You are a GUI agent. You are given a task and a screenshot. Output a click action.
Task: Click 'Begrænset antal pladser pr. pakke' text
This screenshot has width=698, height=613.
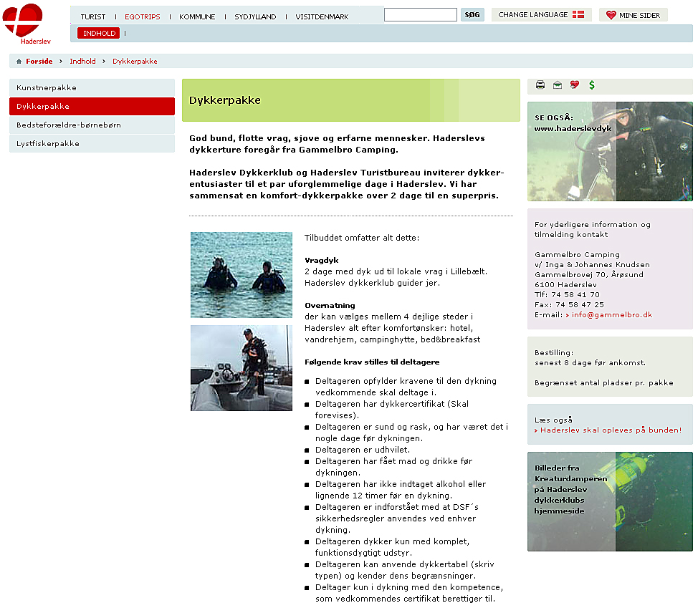click(603, 383)
